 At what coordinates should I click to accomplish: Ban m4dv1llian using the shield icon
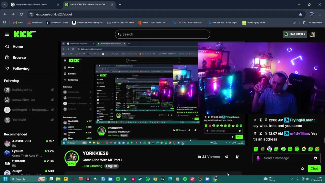266,133
